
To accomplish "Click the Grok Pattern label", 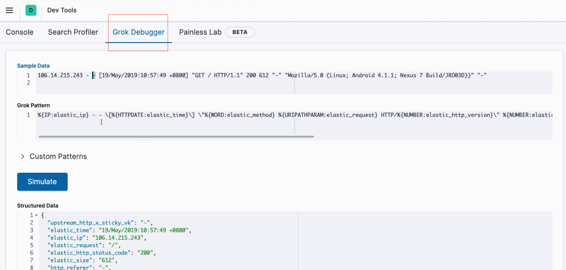I will (x=33, y=105).
